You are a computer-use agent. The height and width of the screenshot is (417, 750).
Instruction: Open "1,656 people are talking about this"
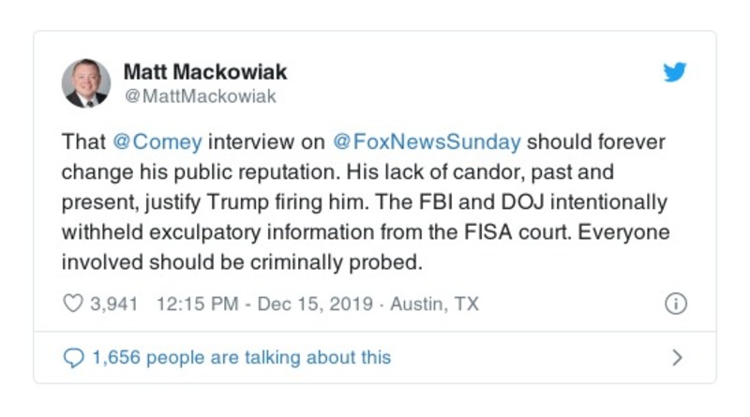239,357
